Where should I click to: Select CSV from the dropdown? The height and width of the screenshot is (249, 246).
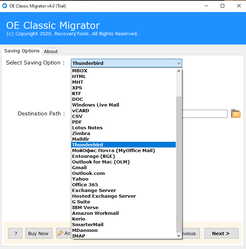coord(124,116)
